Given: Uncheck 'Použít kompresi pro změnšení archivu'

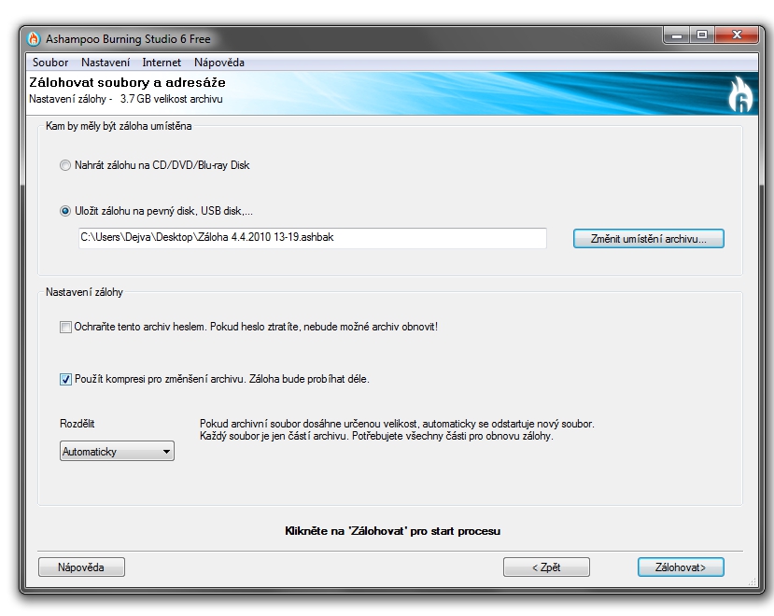Looking at the screenshot, I should point(65,379).
